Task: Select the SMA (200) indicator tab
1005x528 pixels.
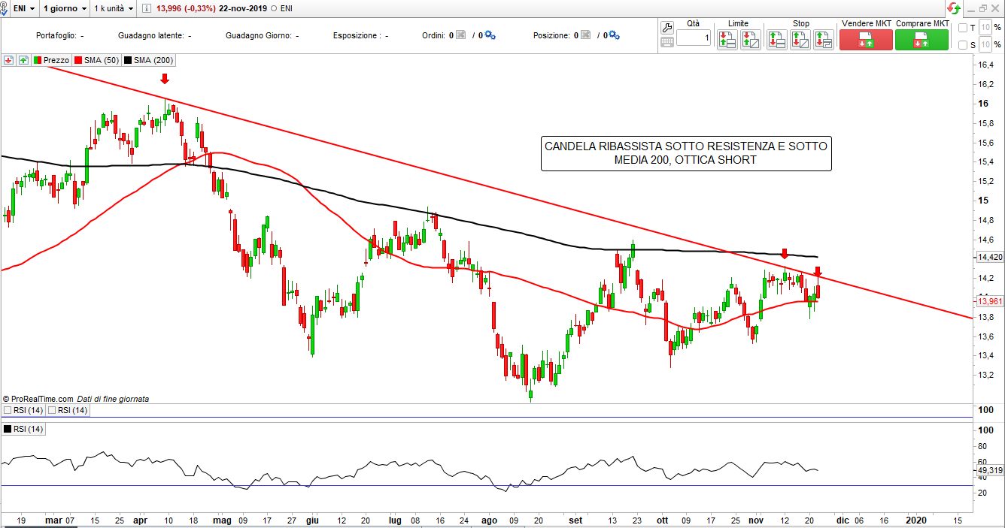Action: (148, 60)
